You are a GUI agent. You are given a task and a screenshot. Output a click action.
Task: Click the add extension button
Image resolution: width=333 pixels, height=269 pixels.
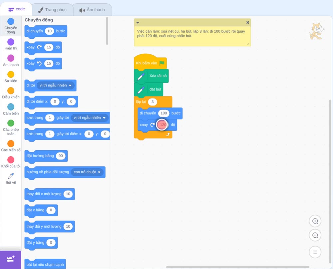(x=11, y=260)
